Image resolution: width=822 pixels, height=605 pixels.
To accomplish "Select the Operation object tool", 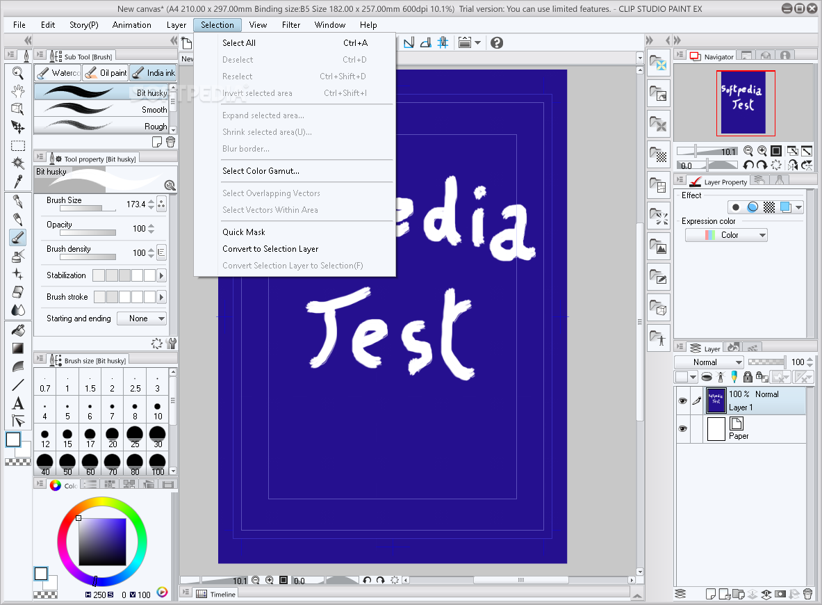I will tap(18, 108).
